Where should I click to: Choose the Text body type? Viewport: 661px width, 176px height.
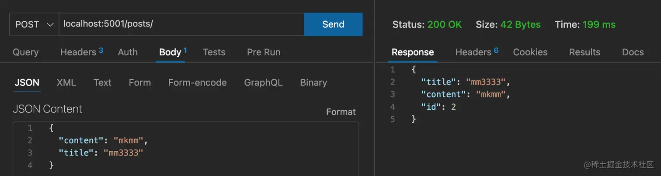102,82
